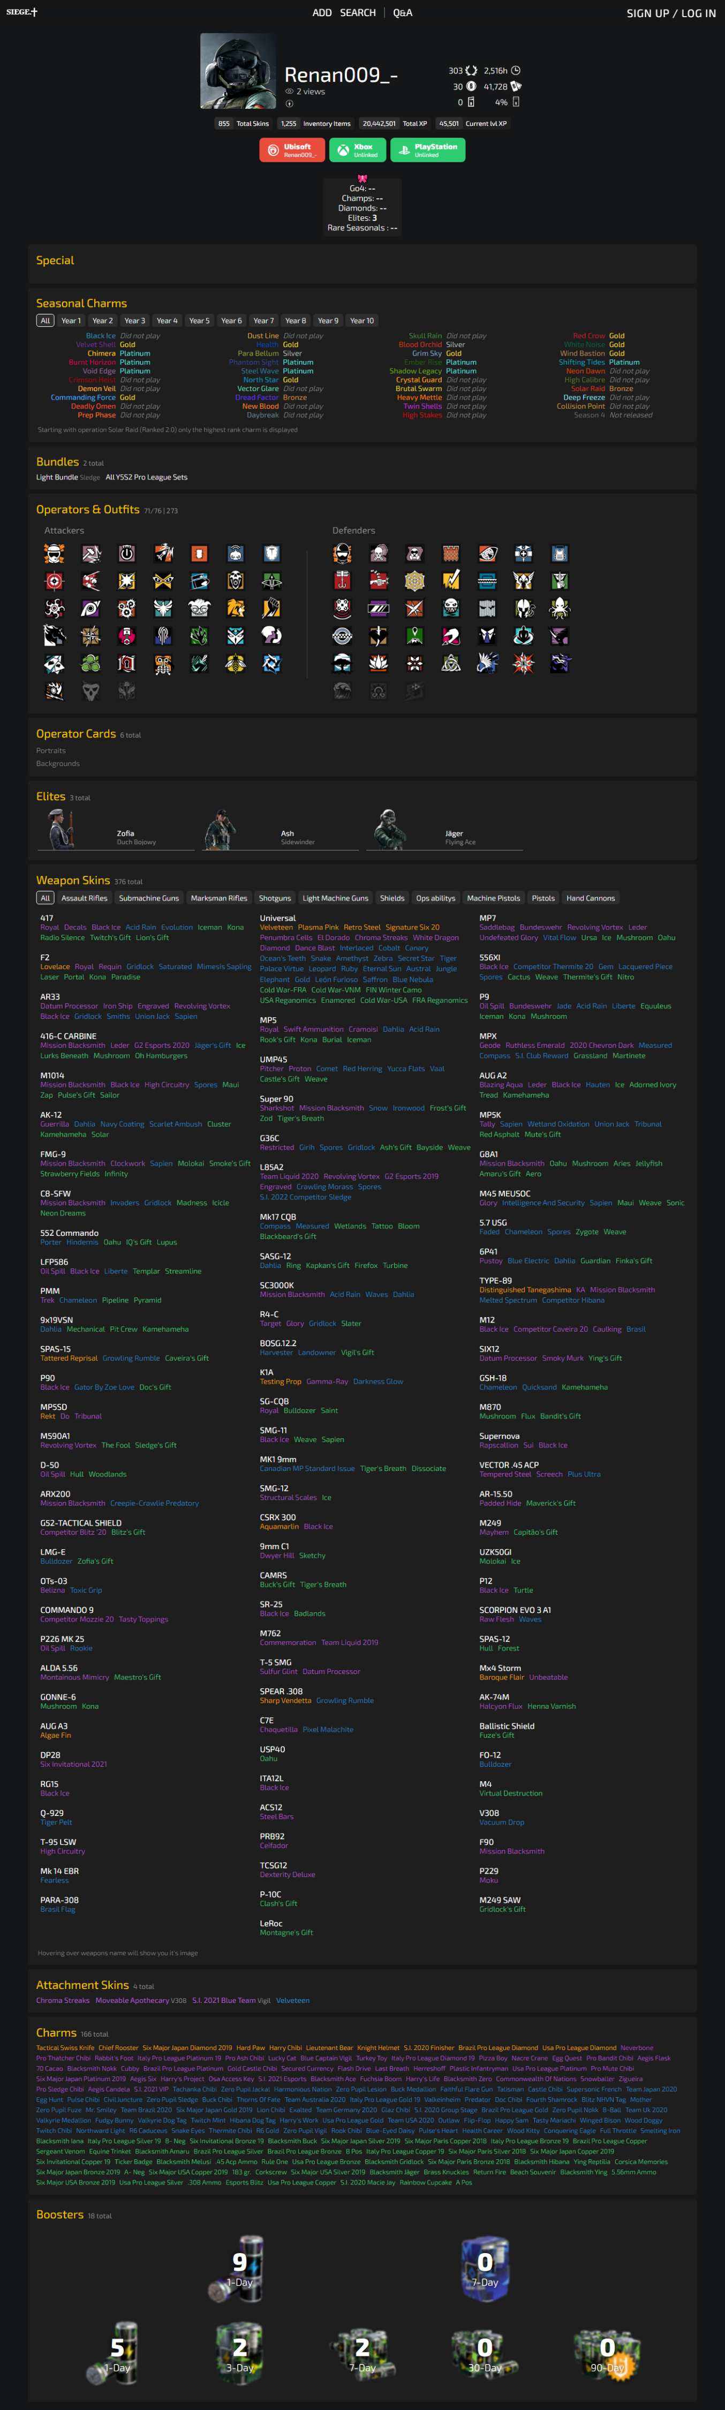Switch to the Year 1 charms tab
This screenshot has height=2410, width=725.
coord(70,321)
